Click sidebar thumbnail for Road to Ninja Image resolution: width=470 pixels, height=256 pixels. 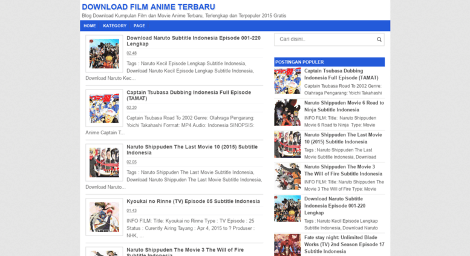click(x=287, y=113)
